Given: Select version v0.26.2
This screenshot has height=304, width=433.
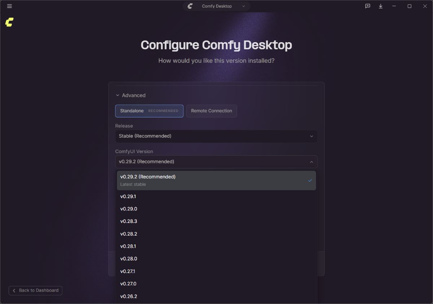Looking at the screenshot, I should click(216, 296).
